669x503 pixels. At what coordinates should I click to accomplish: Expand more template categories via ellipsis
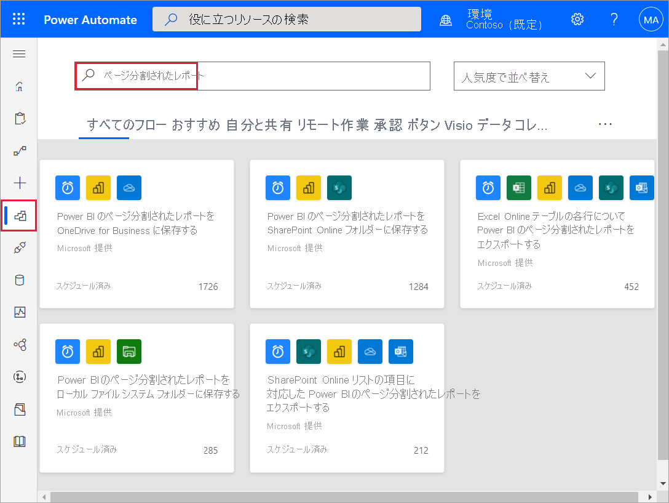tap(605, 124)
